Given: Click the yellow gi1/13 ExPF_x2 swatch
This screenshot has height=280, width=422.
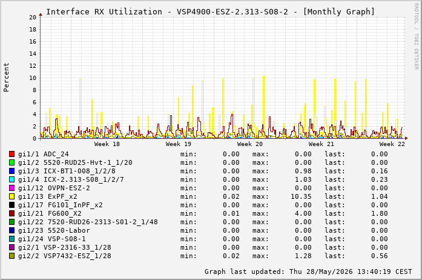Looking at the screenshot, I should pos(12,196).
